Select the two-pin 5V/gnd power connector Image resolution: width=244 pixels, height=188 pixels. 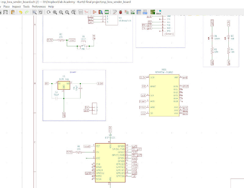pos(95,108)
